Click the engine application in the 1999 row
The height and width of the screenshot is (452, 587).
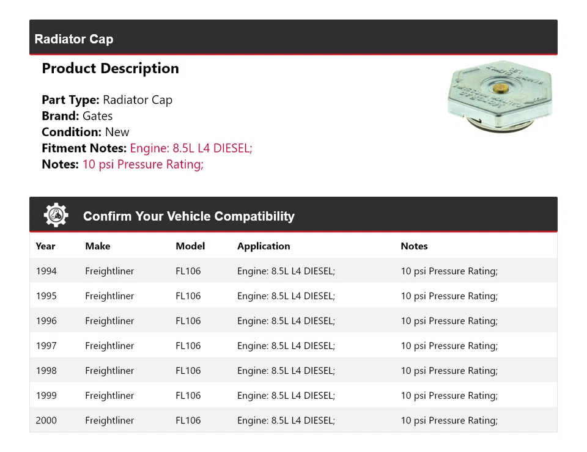(x=286, y=396)
